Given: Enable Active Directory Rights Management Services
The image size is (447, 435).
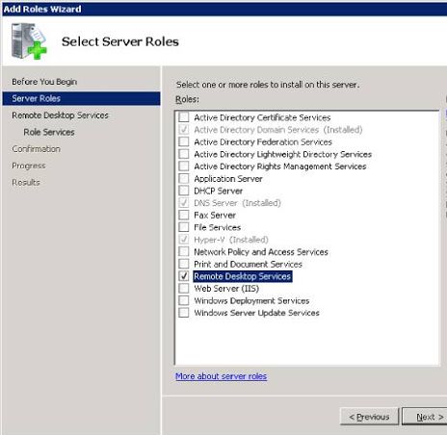Looking at the screenshot, I should (184, 166).
